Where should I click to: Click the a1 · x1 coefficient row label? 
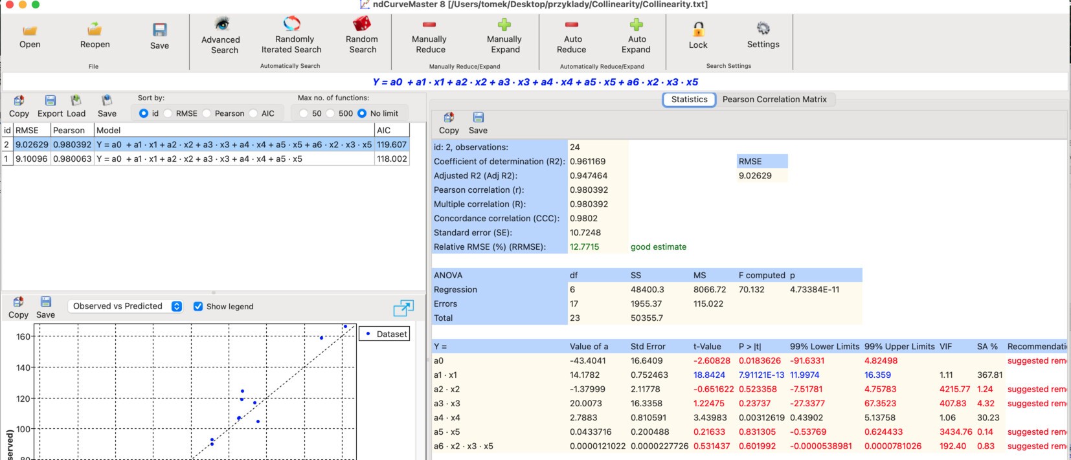[445, 375]
